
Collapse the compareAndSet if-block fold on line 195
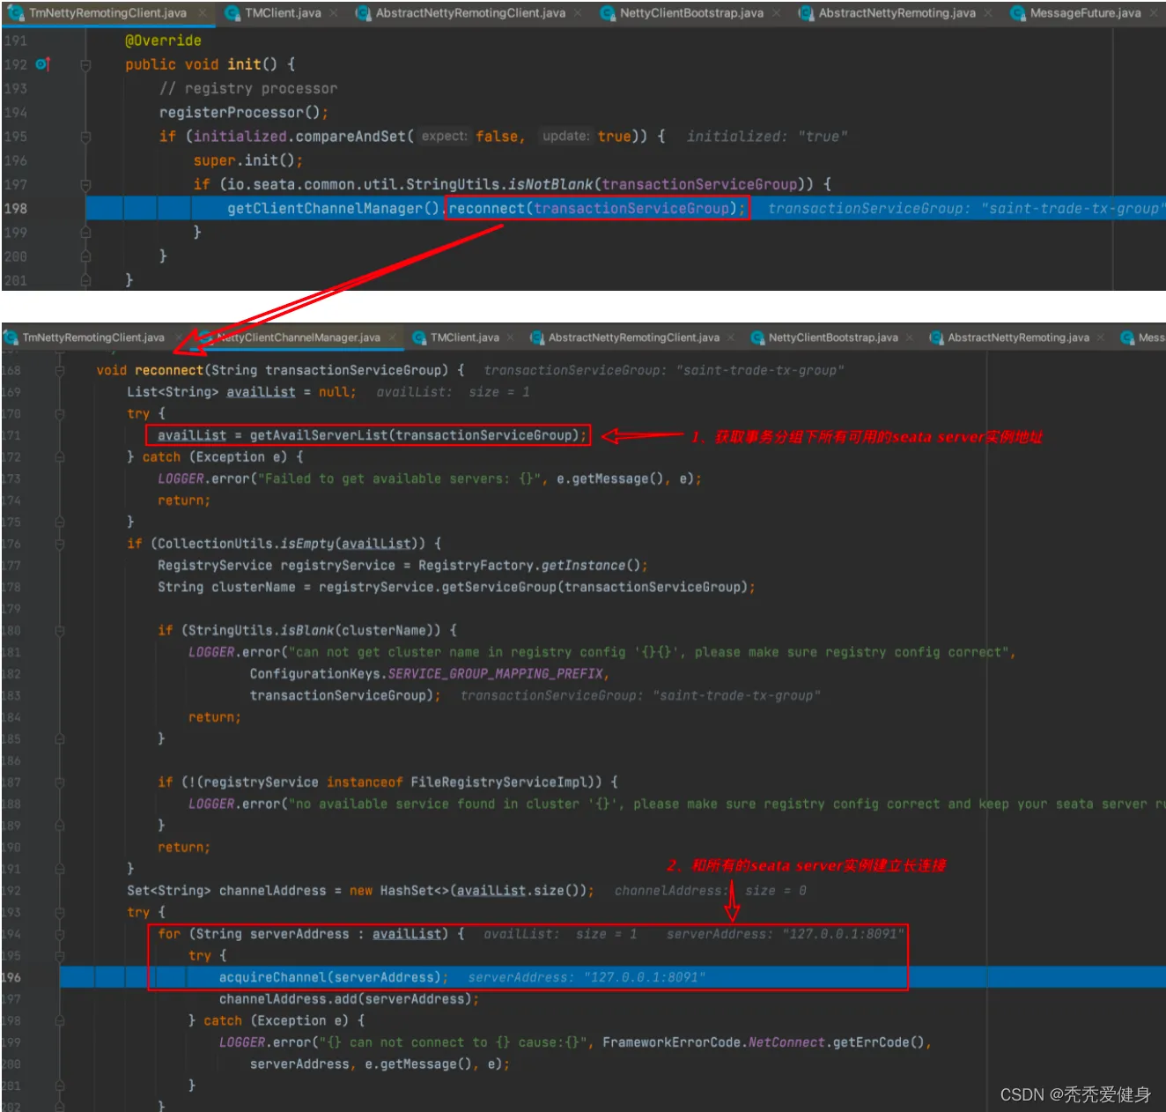click(x=85, y=137)
